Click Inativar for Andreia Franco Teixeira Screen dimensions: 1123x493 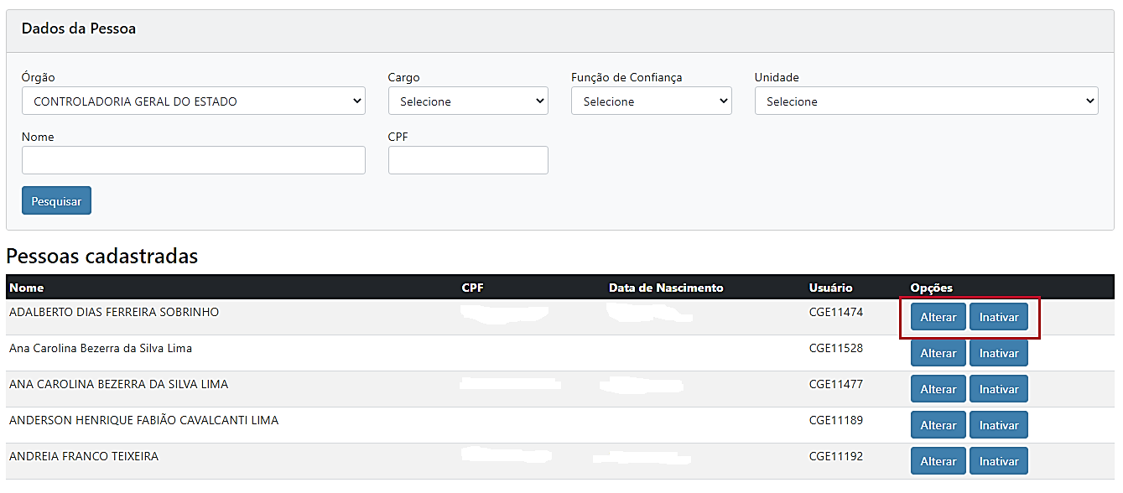pyautogui.click(x=998, y=461)
